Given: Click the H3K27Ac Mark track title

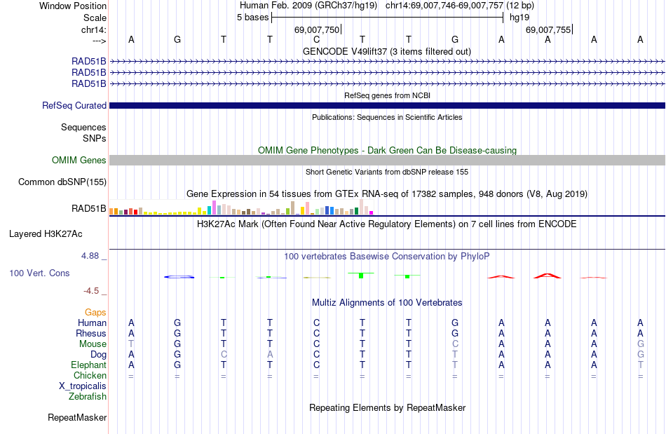Looking at the screenshot, I should 387,224.
